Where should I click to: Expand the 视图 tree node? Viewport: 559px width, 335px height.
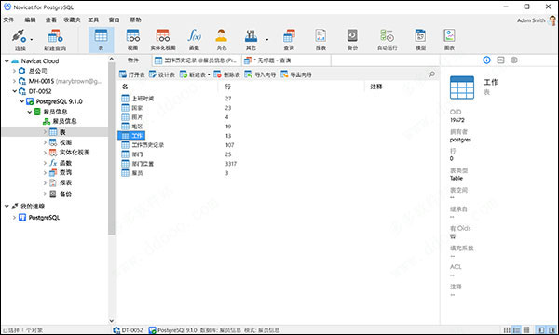coord(45,142)
